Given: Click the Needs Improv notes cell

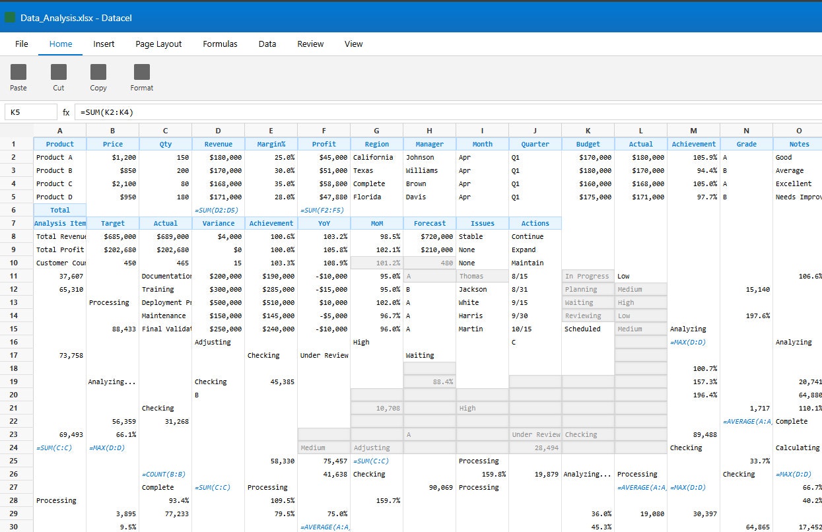Looking at the screenshot, I should point(798,197).
